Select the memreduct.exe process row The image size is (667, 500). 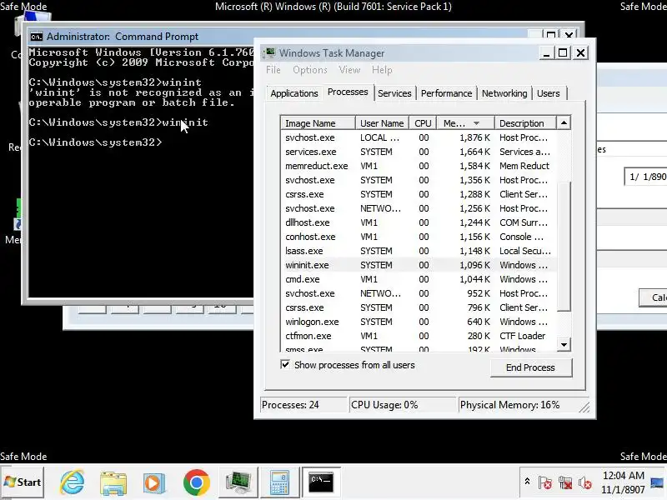(x=419, y=166)
